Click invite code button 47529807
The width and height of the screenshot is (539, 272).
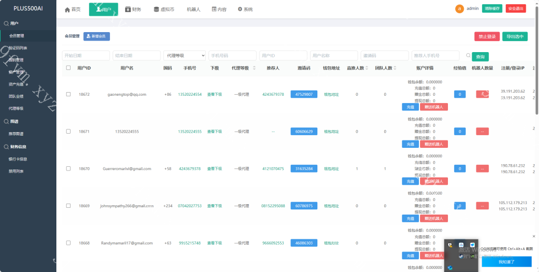tap(304, 94)
